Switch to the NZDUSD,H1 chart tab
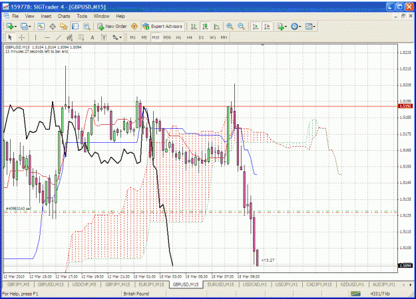 pos(352,284)
